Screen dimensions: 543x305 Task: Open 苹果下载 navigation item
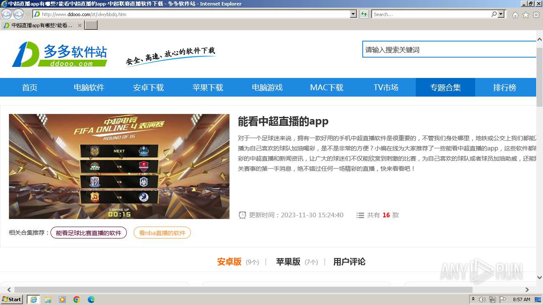coord(208,88)
